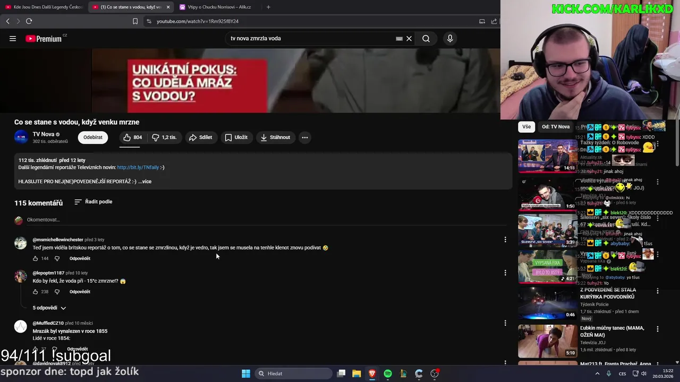This screenshot has height=382, width=680.
Task: Open the browser share icon in the toolbar
Action: coord(494,21)
